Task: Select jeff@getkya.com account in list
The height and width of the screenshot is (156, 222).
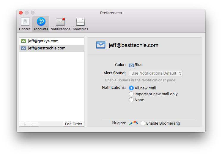Action: coord(43,41)
